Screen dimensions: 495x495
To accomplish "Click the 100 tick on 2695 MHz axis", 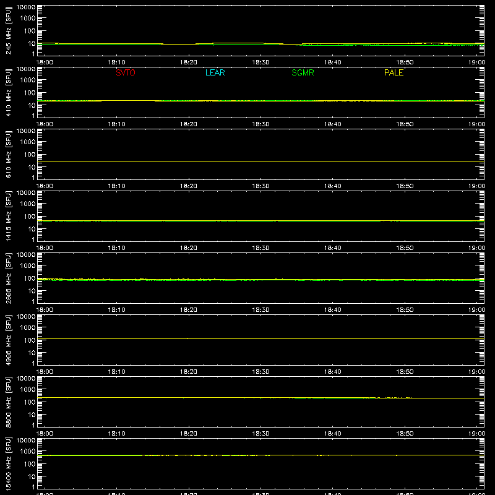I will [30, 278].
